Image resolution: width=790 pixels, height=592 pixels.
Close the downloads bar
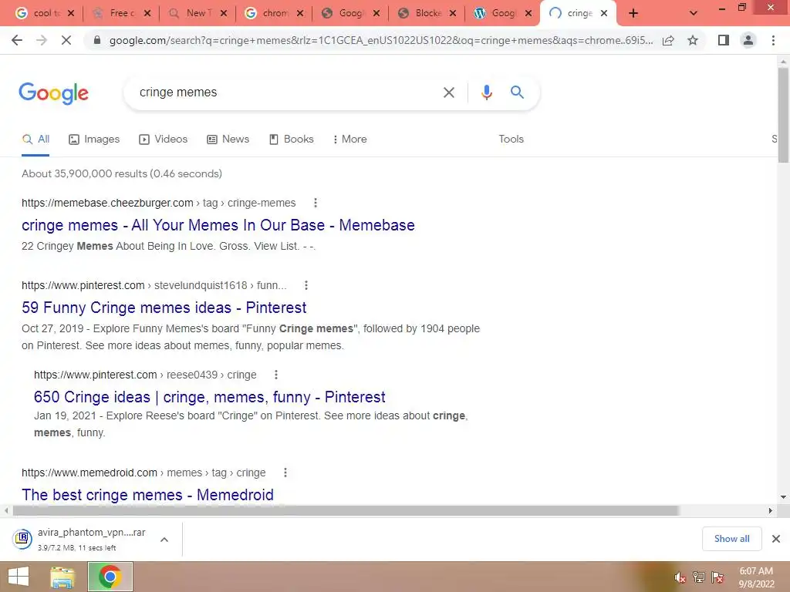776,539
